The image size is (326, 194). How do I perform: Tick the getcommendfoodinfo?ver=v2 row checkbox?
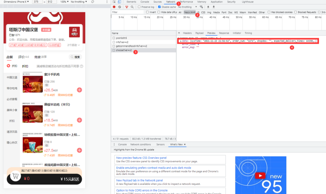tap(114, 46)
